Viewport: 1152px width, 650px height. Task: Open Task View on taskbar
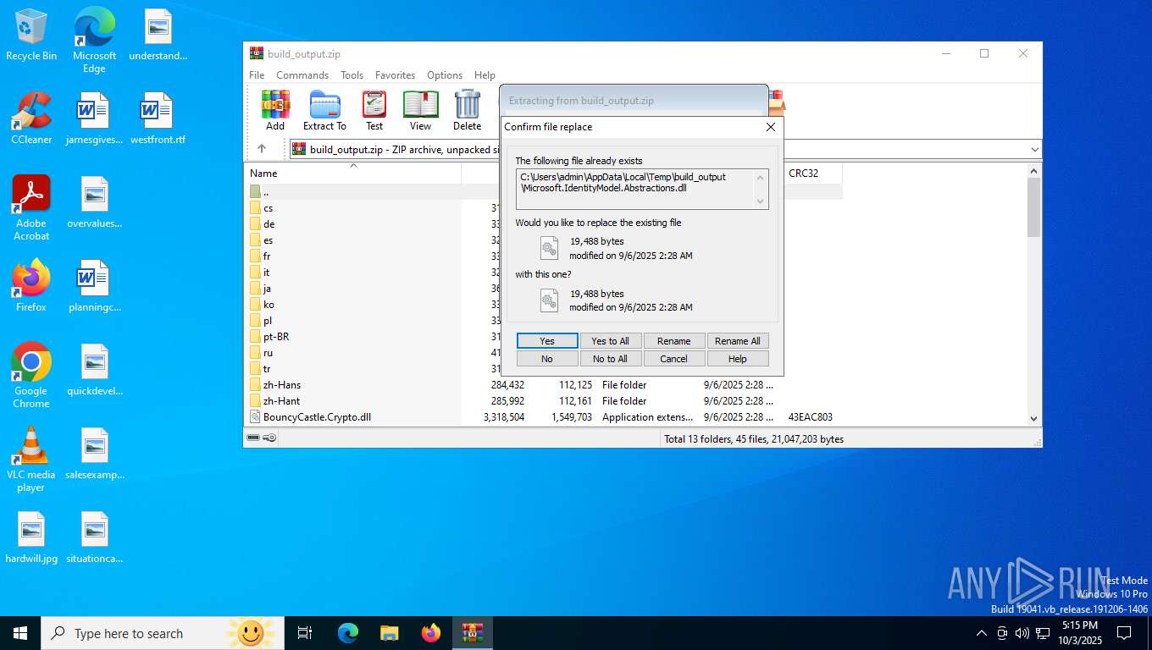click(305, 633)
